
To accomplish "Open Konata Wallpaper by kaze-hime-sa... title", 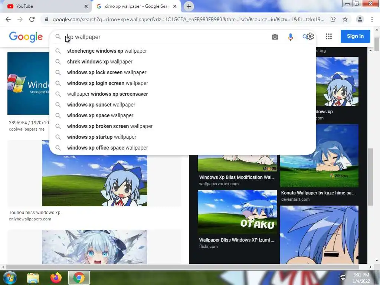I will click(318, 193).
